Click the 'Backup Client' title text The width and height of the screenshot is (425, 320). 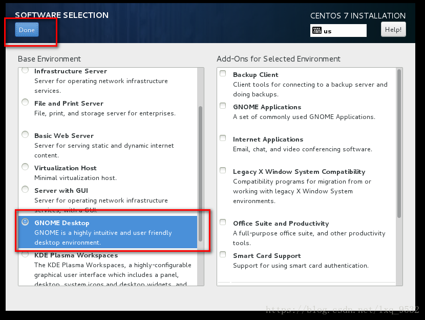[x=256, y=75]
